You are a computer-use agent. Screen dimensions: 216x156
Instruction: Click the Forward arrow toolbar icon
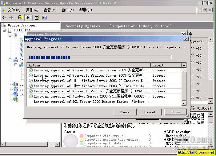click(11, 18)
